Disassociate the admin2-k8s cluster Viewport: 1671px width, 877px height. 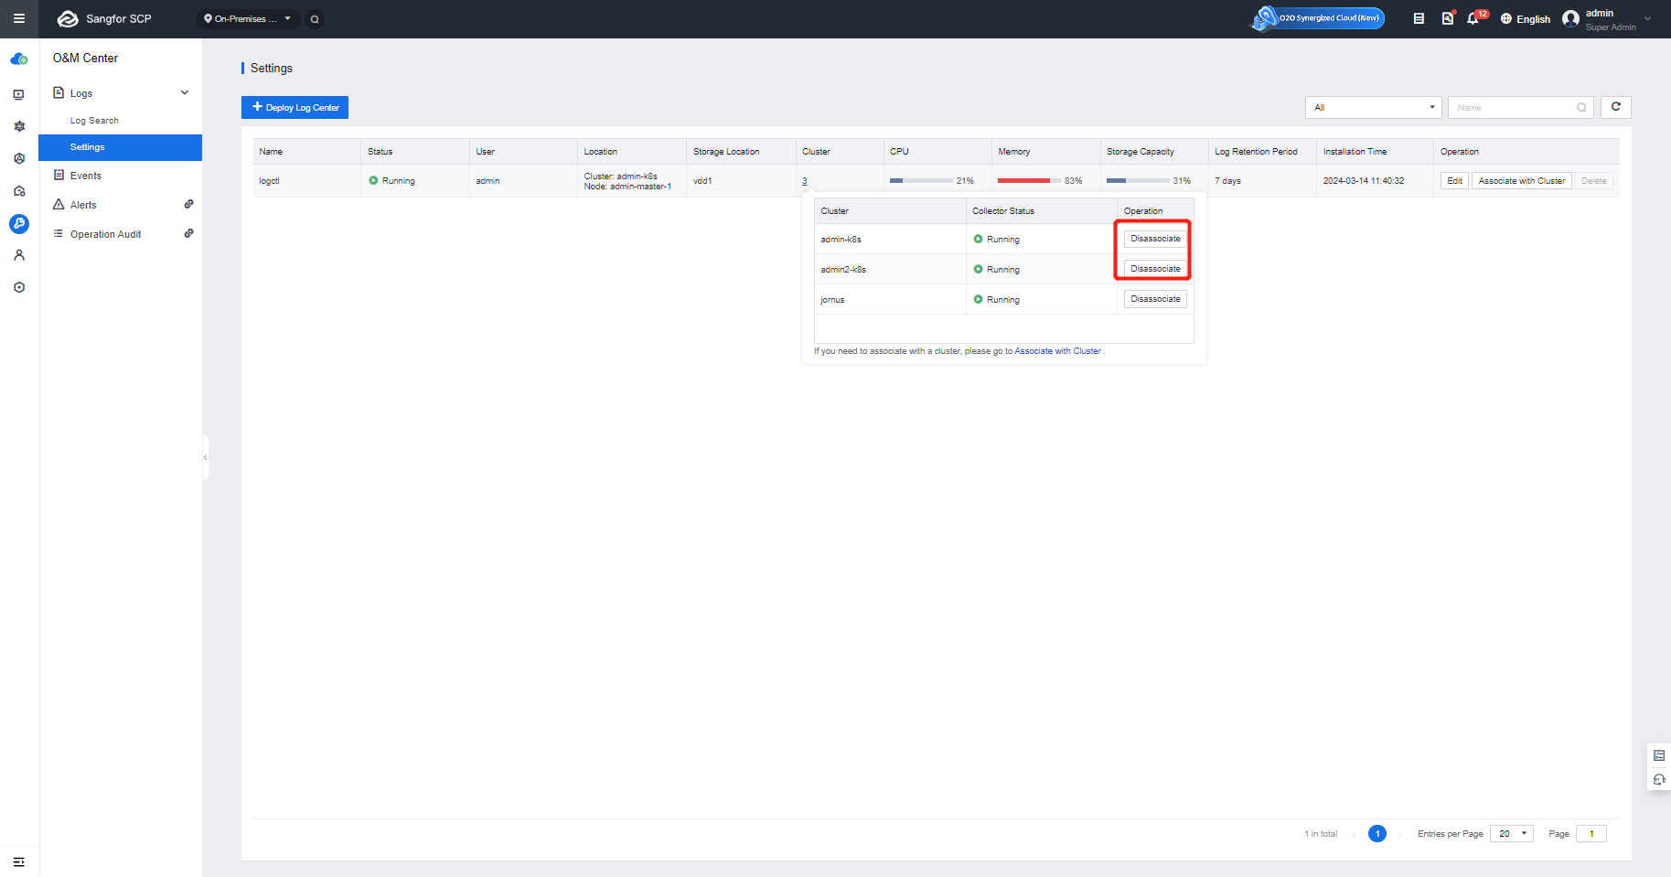click(1155, 269)
